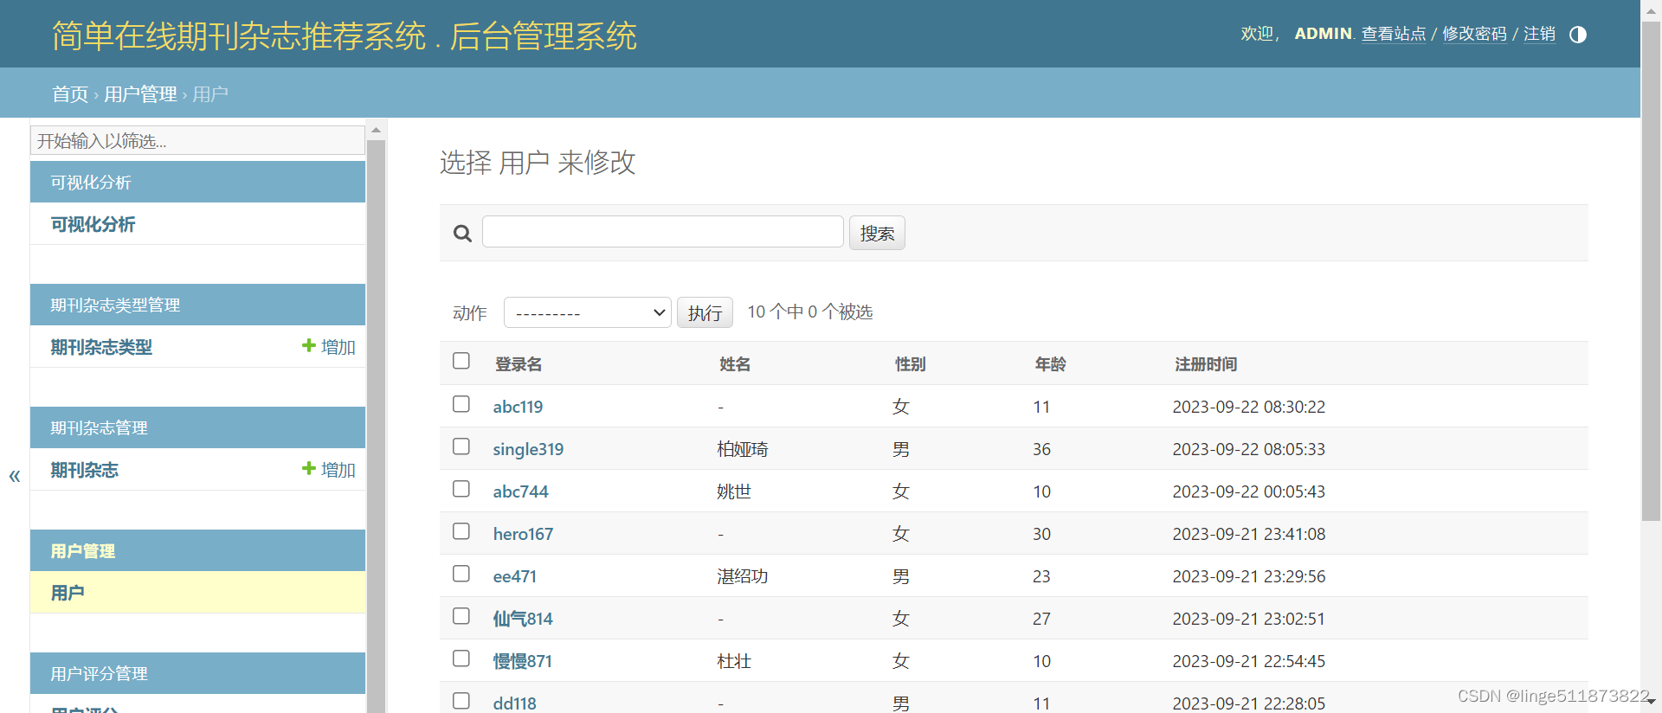Click name cell 柏娅琦
Viewport: 1662px width, 713px height.
coord(743,449)
